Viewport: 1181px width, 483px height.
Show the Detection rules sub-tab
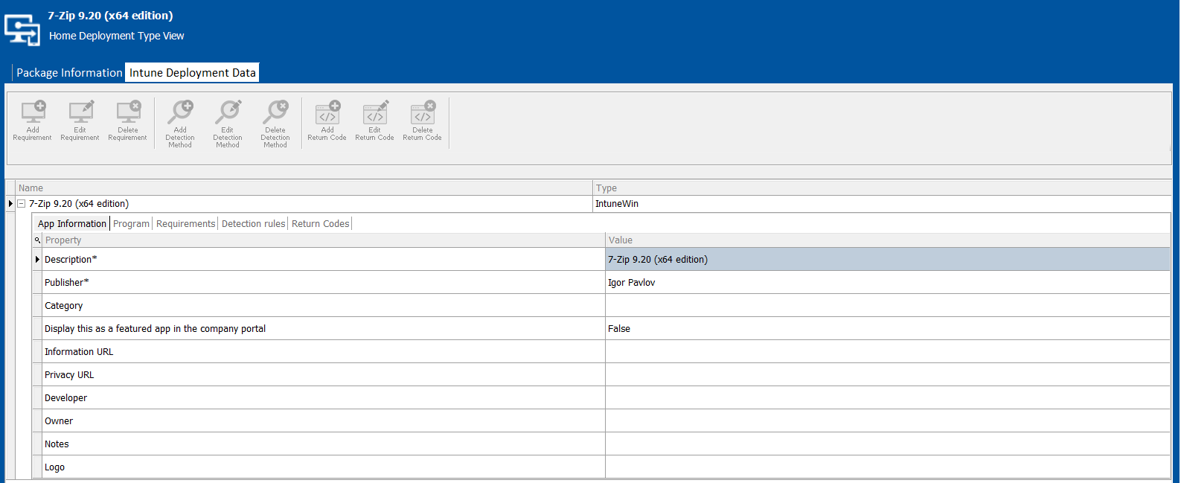tap(253, 224)
